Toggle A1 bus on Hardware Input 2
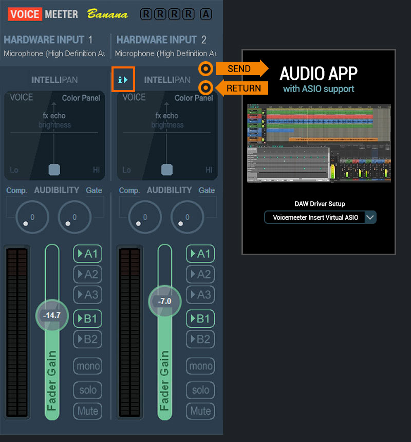The image size is (411, 442). (200, 254)
